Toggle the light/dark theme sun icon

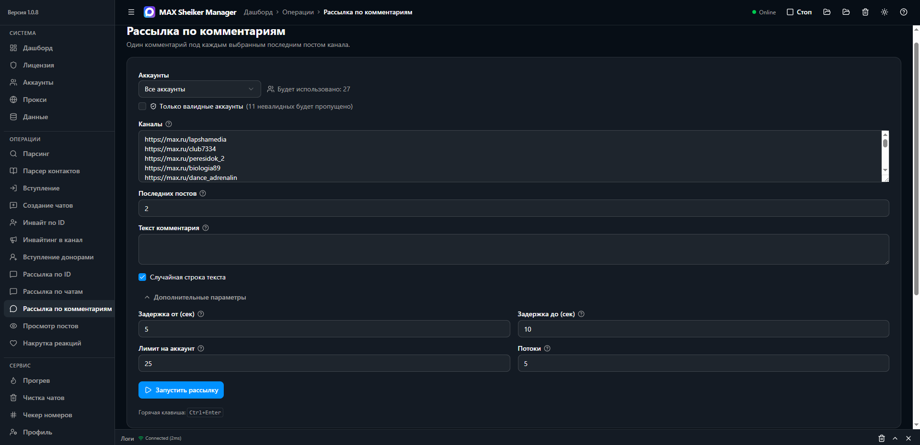click(x=885, y=12)
